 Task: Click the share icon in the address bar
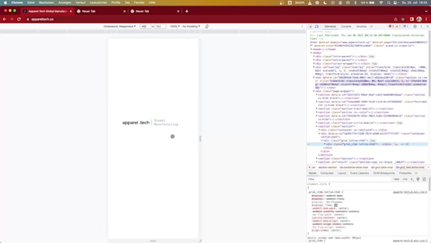396,19
